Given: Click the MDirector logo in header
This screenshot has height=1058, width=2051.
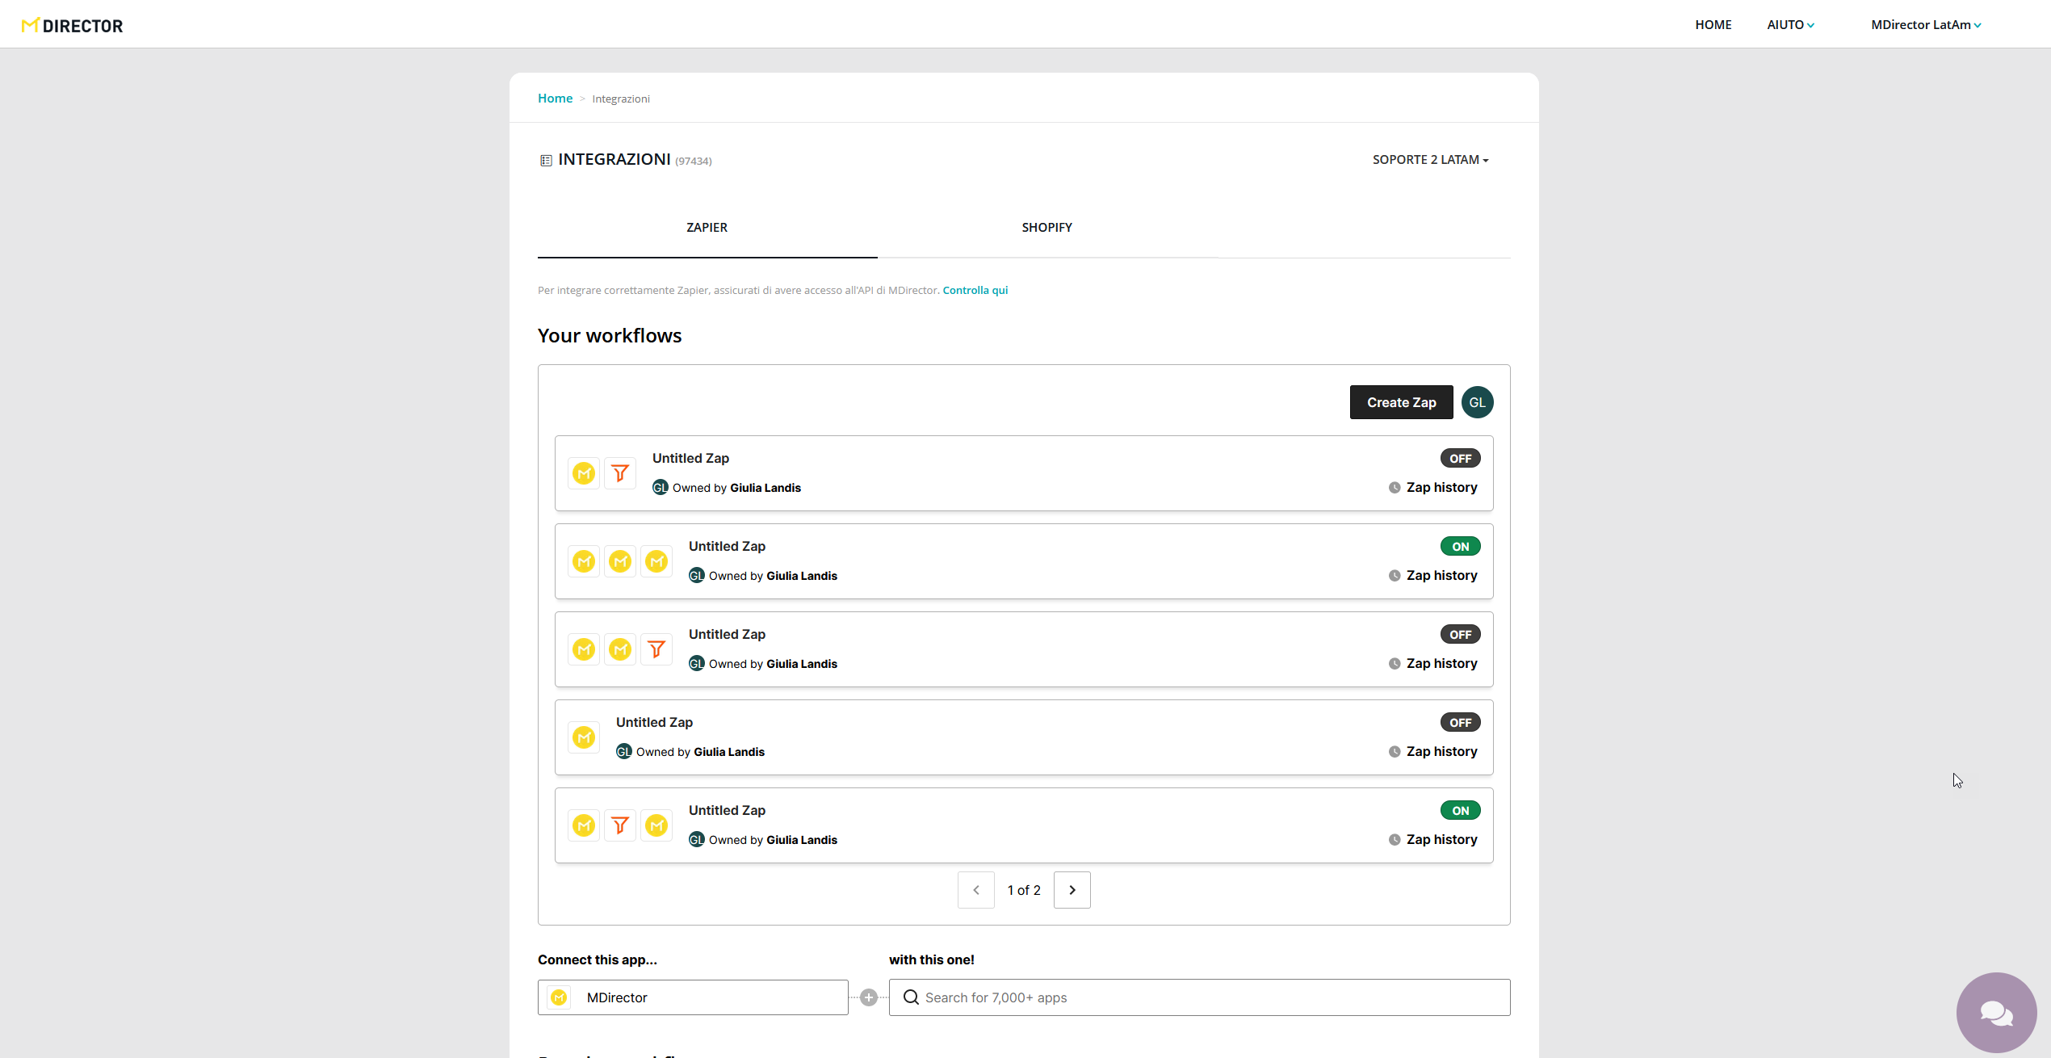Looking at the screenshot, I should pos(73,26).
